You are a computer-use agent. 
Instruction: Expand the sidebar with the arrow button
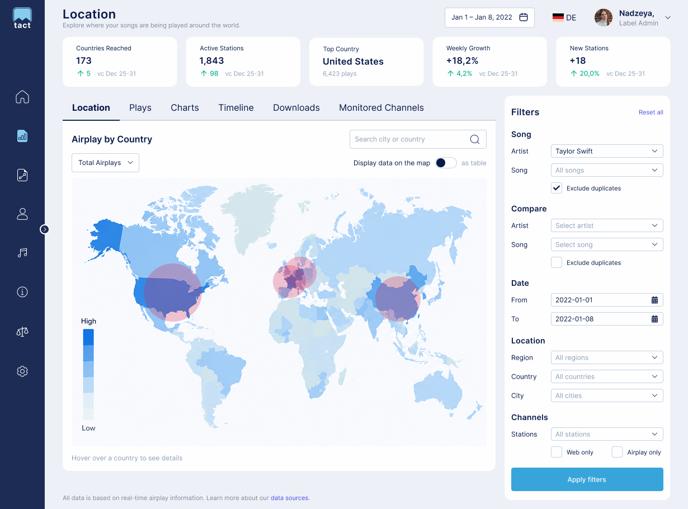tap(45, 229)
